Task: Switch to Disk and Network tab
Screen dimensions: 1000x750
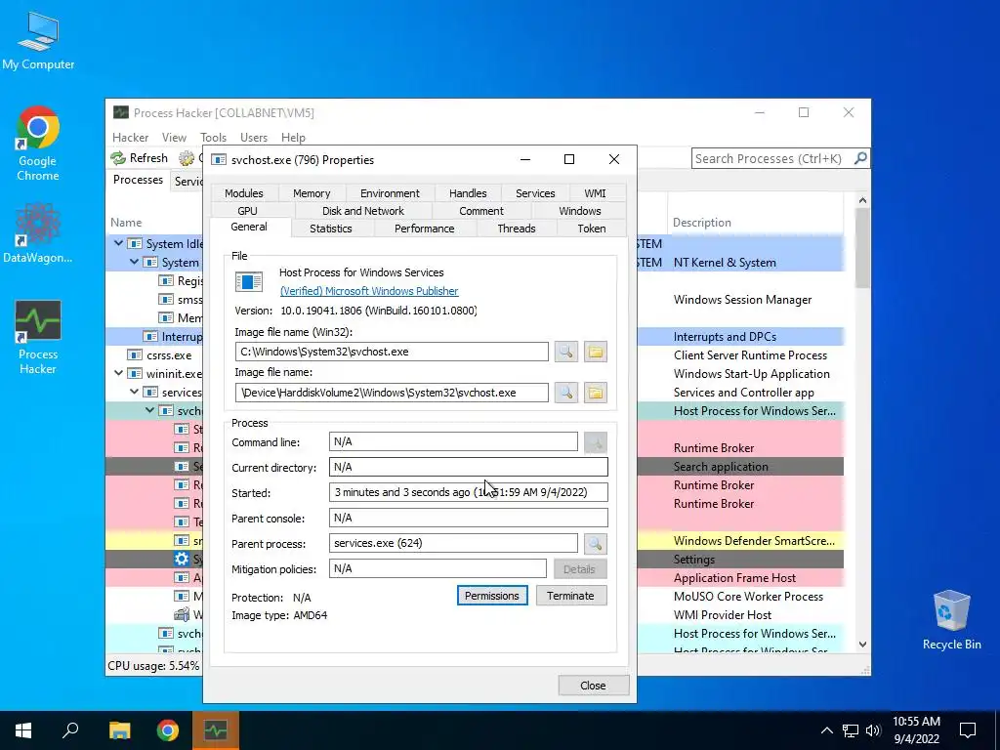Action: [363, 211]
